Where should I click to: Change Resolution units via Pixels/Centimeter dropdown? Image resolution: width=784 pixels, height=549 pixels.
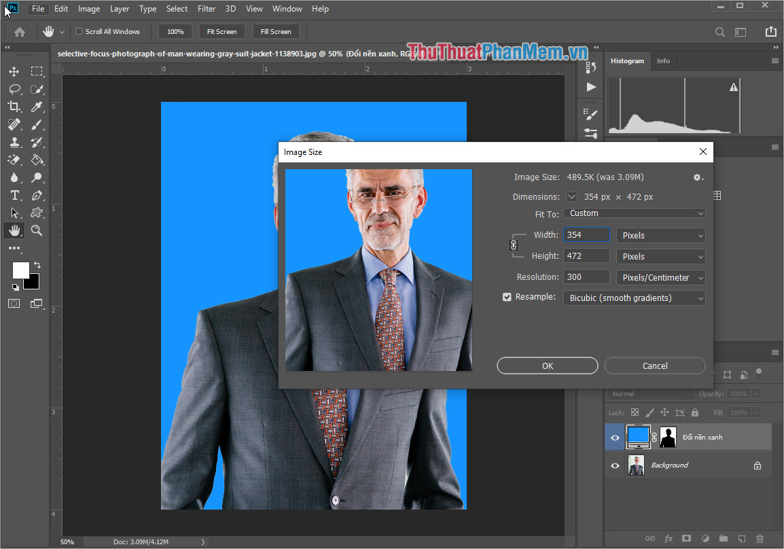coord(660,277)
